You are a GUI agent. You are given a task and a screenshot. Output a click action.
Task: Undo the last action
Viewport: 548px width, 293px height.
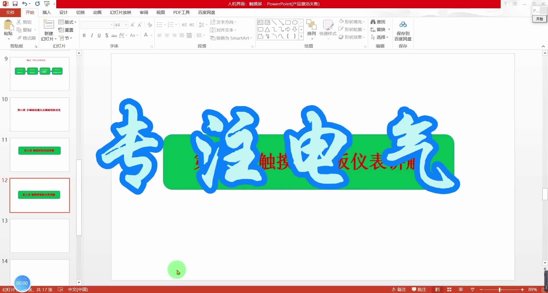tap(25, 4)
